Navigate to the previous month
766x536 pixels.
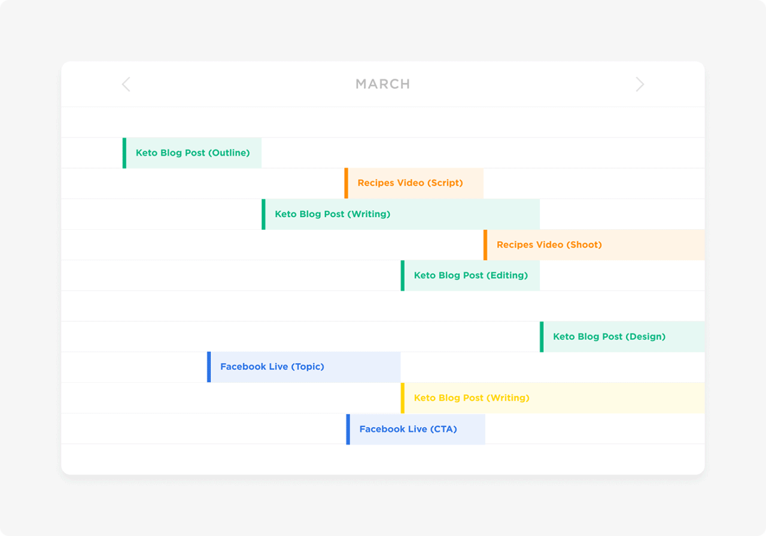coord(126,84)
